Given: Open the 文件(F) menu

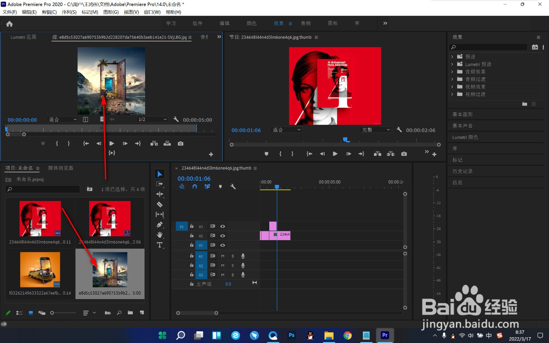Looking at the screenshot, I should [10, 12].
